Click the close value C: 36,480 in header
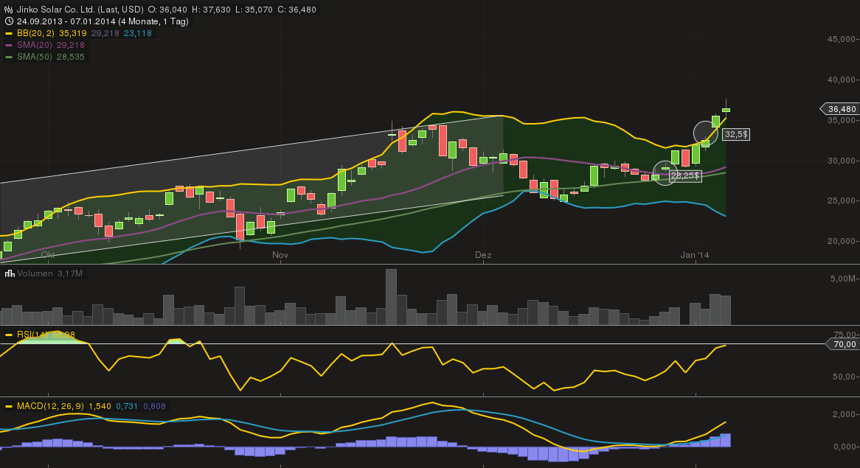The height and width of the screenshot is (468, 860). coord(297,10)
